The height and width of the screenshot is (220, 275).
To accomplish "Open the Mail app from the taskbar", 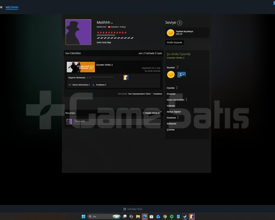I will point(158,216).
